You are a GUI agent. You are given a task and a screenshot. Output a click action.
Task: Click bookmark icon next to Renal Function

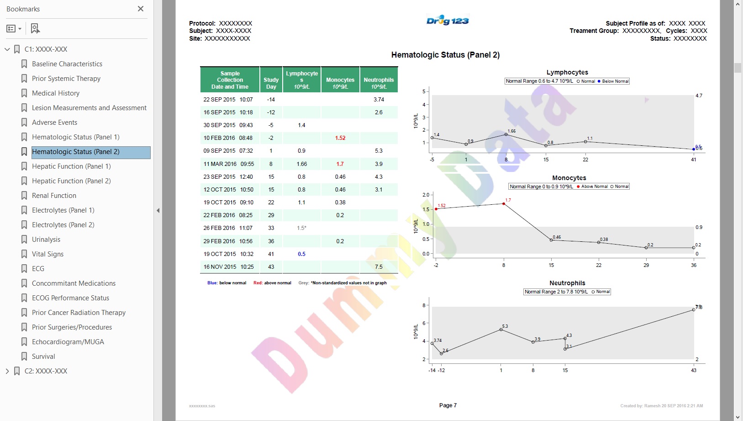[x=24, y=196]
